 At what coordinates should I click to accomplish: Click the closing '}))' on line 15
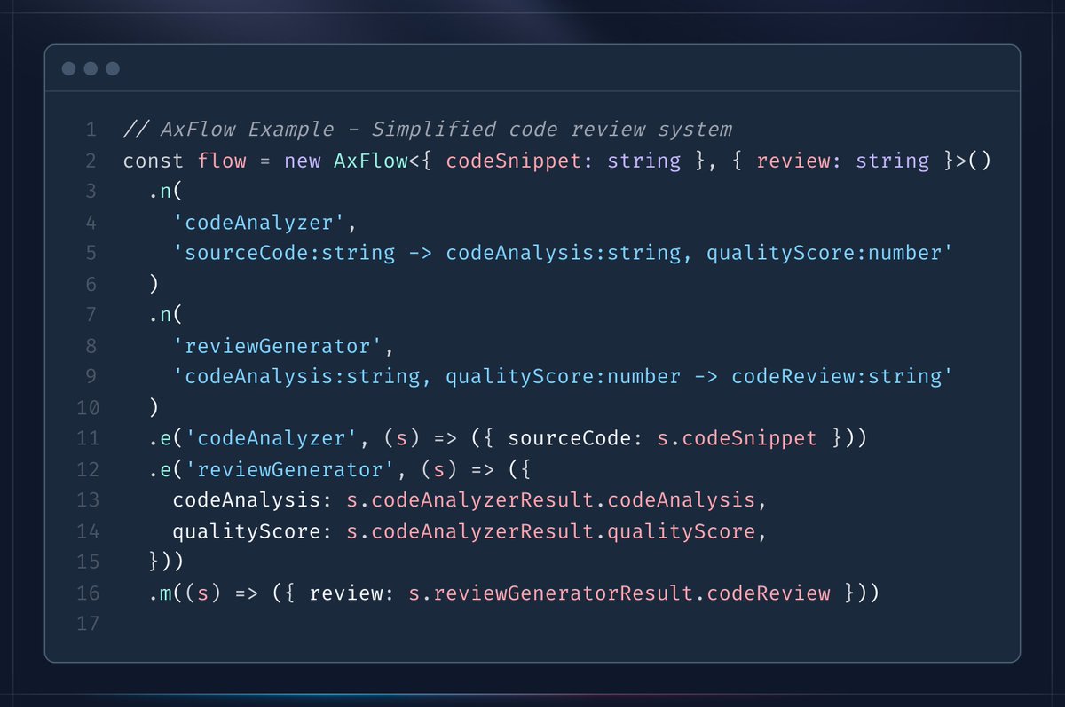pyautogui.click(x=165, y=561)
